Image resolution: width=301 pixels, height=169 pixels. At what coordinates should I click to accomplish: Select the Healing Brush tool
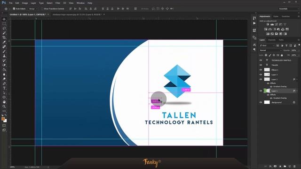[x=4, y=47]
